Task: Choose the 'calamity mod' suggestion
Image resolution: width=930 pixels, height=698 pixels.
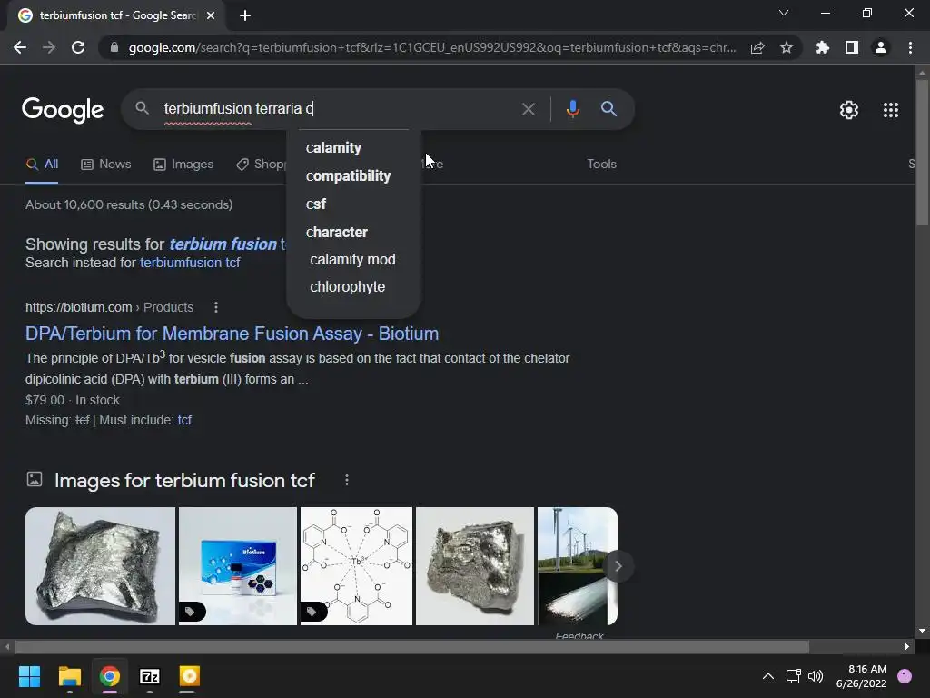Action: click(353, 259)
